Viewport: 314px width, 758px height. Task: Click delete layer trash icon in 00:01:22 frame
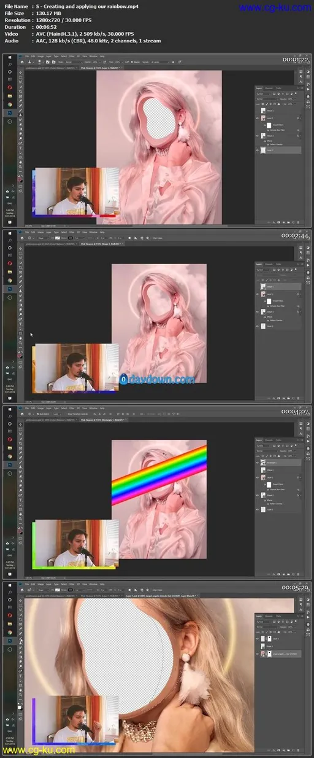tap(298, 222)
